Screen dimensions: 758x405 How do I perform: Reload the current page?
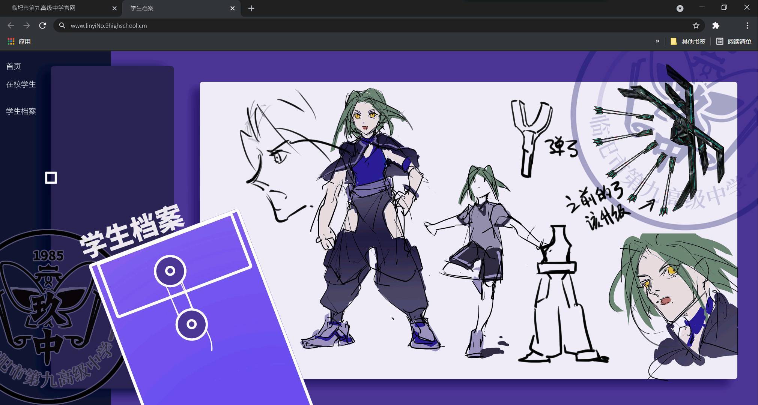[x=42, y=25]
